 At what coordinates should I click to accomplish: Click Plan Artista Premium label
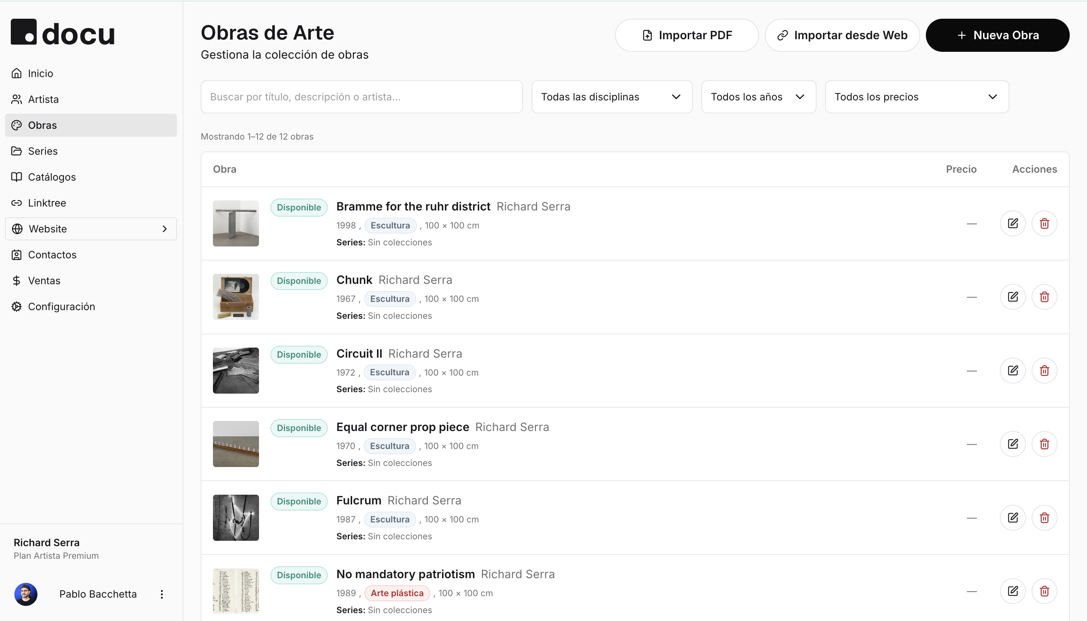click(56, 556)
